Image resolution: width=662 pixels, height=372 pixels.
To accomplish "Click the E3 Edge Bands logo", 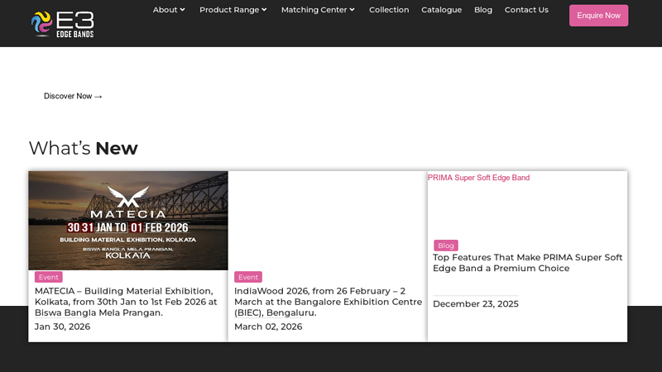I will click(62, 24).
